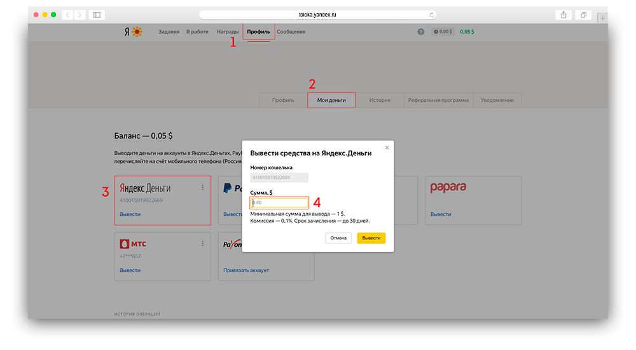Switch to История tab
This screenshot has width=636, height=350.
point(380,101)
